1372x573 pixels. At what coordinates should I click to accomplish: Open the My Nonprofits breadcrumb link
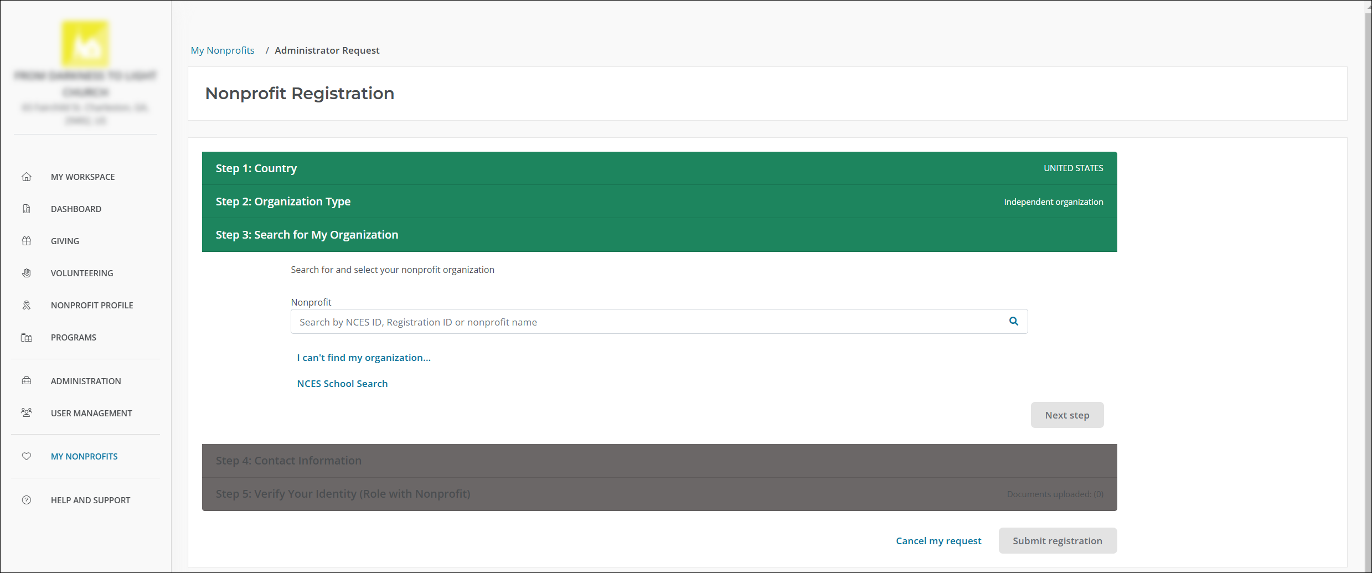(223, 50)
